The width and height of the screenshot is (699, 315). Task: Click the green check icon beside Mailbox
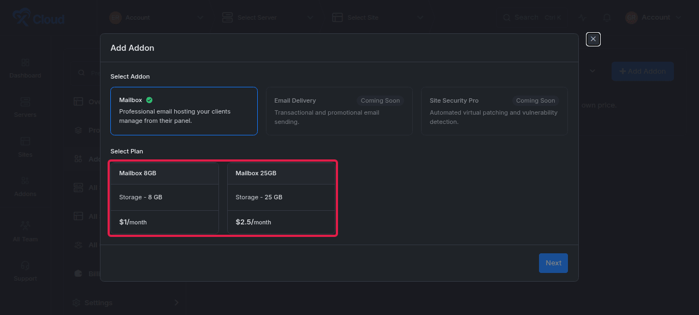[x=149, y=100]
